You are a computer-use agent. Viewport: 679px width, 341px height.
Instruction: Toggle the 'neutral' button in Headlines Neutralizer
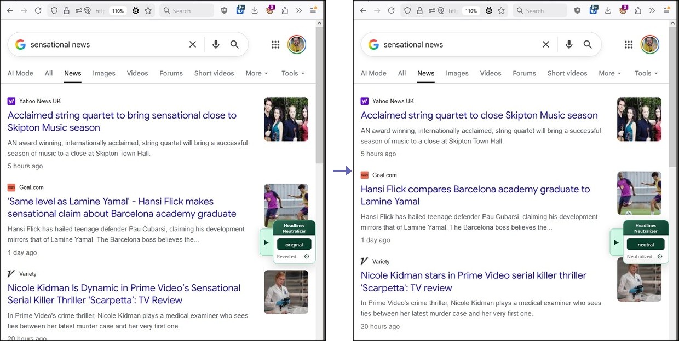[646, 244]
